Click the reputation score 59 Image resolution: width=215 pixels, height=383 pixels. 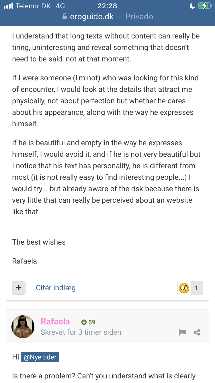pos(92,322)
